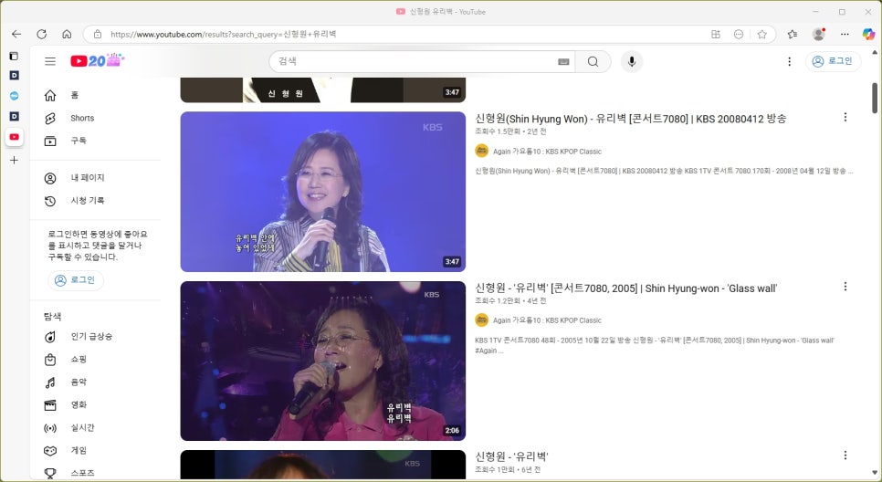This screenshot has width=882, height=482.
Task: Click the 로그인 button in the header
Action: [x=833, y=61]
